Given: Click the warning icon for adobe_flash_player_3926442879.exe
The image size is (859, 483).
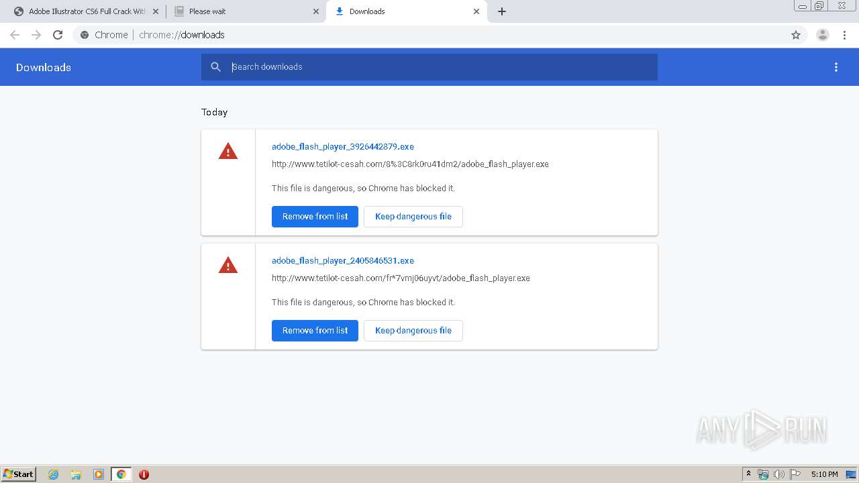Looking at the screenshot, I should point(228,152).
